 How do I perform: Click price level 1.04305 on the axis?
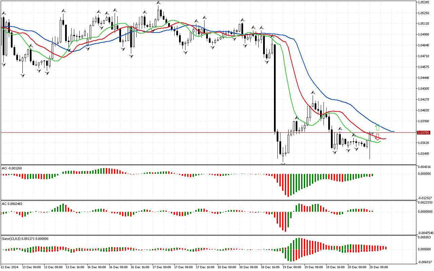coord(424,89)
